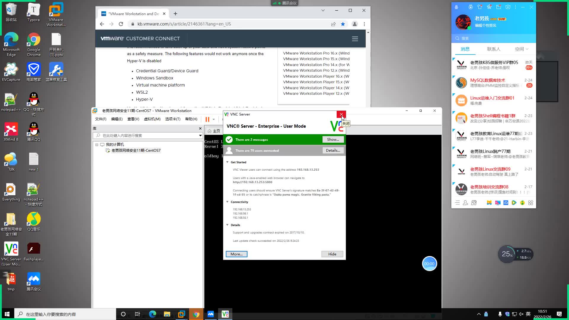Open the QQ音乐 desktop icon
The image size is (569, 320).
click(33, 221)
